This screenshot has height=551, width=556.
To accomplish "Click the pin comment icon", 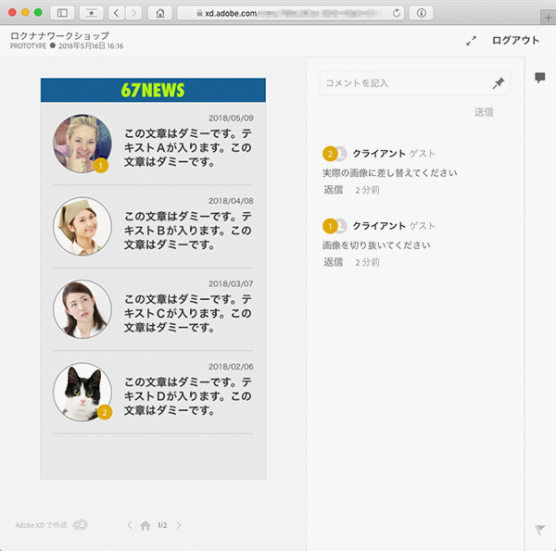I will [499, 83].
